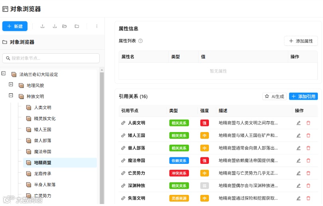Image resolution: width=323 pixels, height=206 pixels.
Task: Expand the 地理风貌 tree node
Action: pyautogui.click(x=11, y=84)
